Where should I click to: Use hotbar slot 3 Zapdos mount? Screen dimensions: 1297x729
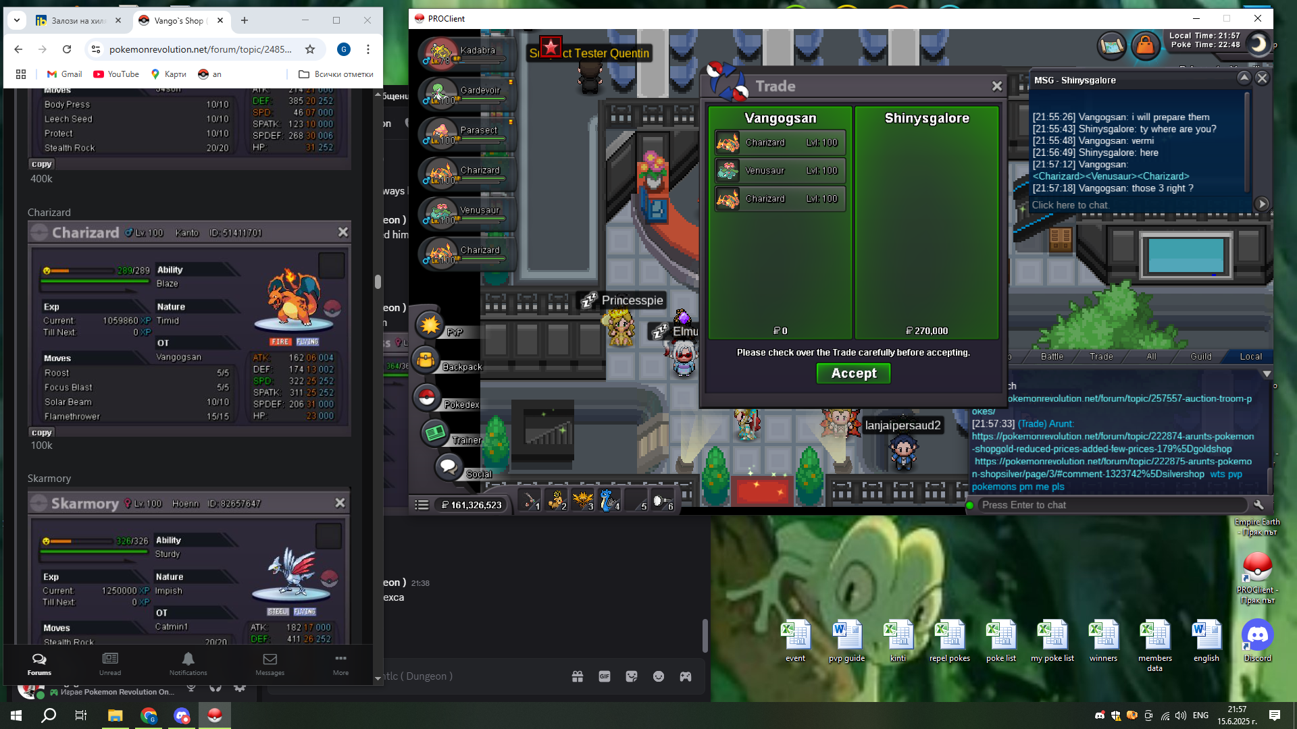pyautogui.click(x=583, y=501)
